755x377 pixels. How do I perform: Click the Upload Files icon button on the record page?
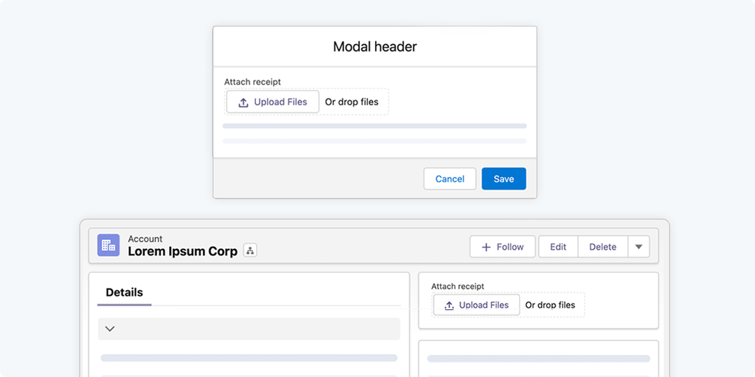(x=476, y=305)
